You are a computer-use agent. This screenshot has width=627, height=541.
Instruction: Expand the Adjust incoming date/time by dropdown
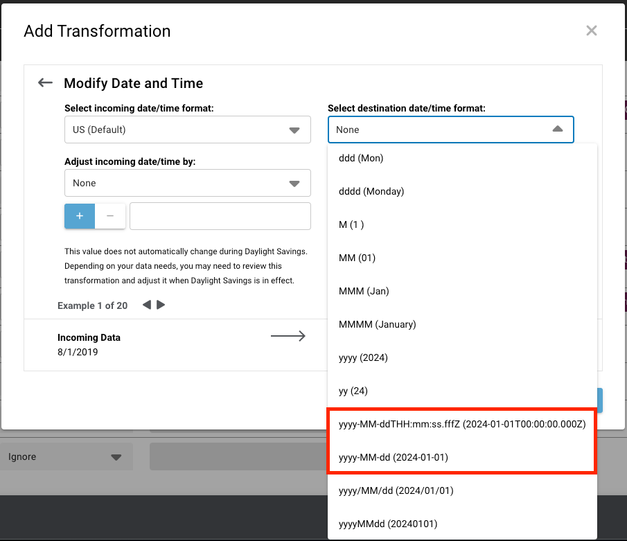click(188, 183)
